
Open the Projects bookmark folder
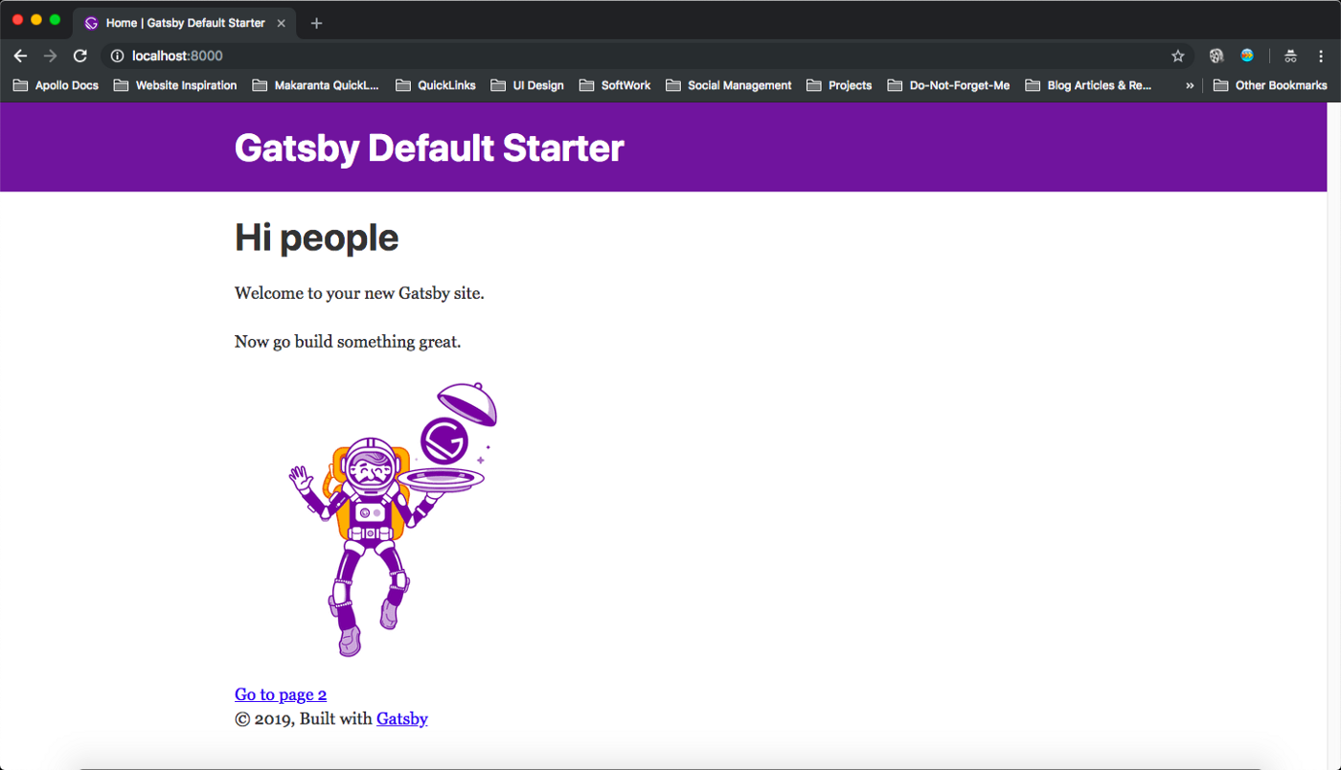tap(839, 85)
